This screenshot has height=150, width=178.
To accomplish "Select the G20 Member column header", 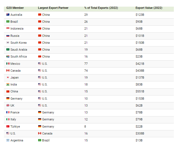I will (x=15, y=8).
